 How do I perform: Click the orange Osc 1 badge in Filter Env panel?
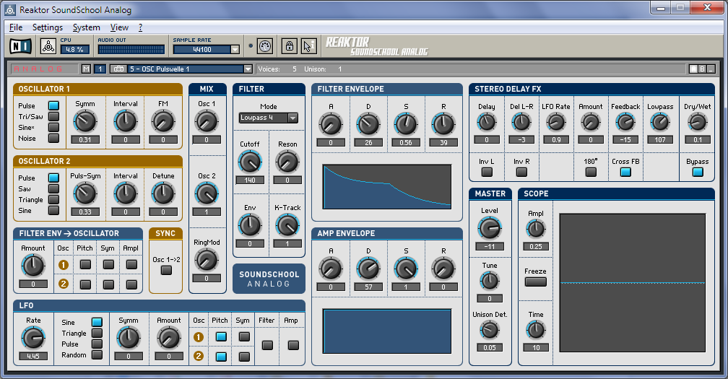pos(64,265)
